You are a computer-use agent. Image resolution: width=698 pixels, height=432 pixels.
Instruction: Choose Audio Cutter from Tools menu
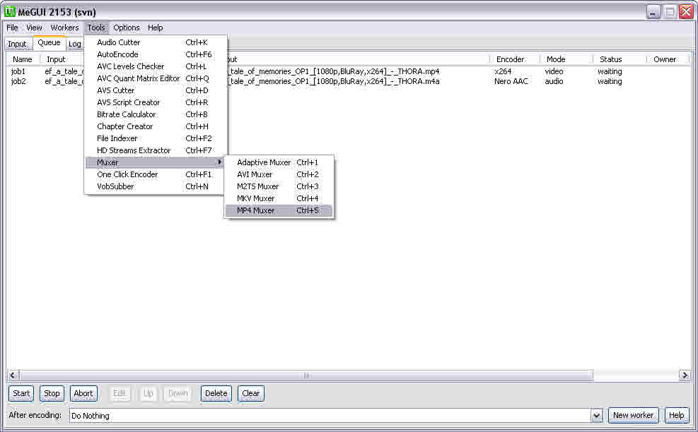point(155,42)
